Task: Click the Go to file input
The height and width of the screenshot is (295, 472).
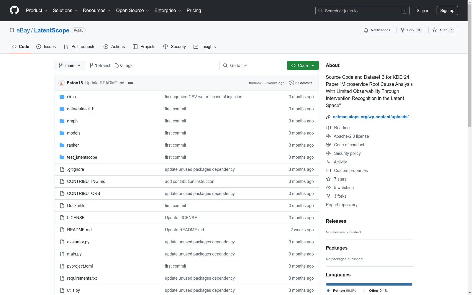Action: [251, 65]
